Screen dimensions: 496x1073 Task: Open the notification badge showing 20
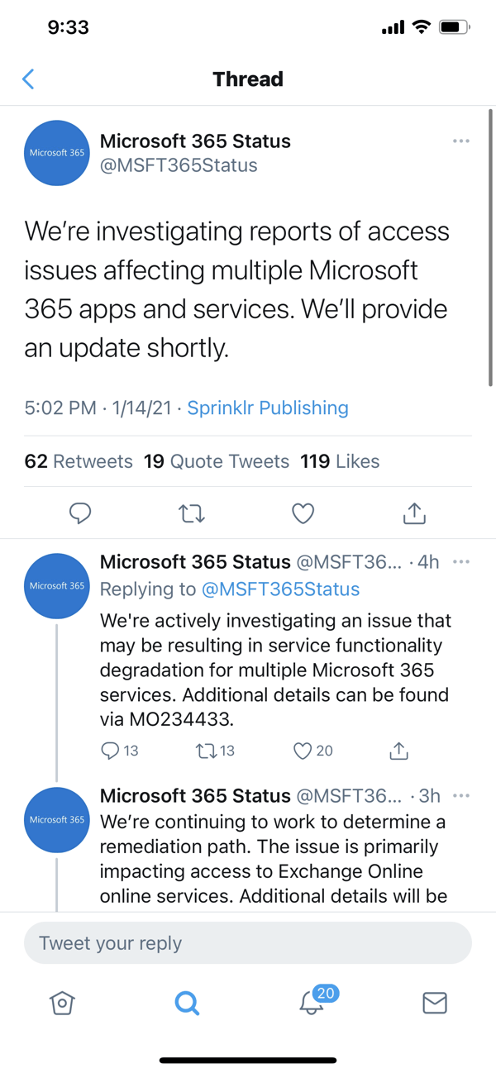[326, 993]
